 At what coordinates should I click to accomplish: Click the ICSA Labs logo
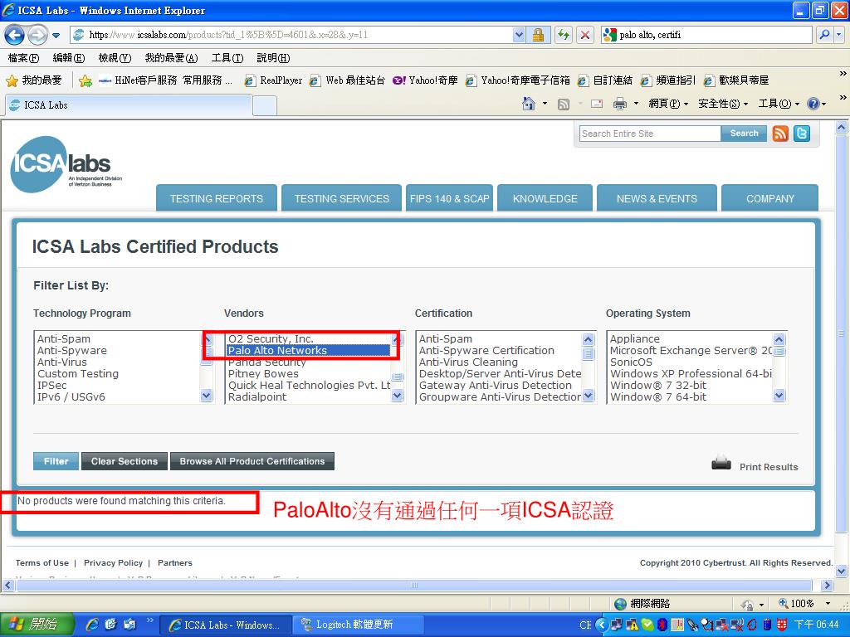coord(66,165)
